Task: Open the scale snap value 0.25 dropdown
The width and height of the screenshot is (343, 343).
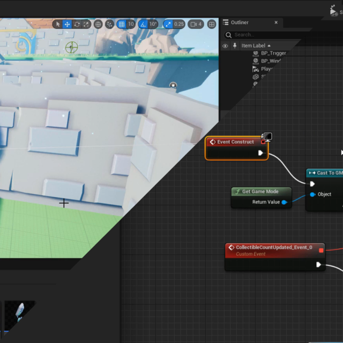Action: [179, 24]
